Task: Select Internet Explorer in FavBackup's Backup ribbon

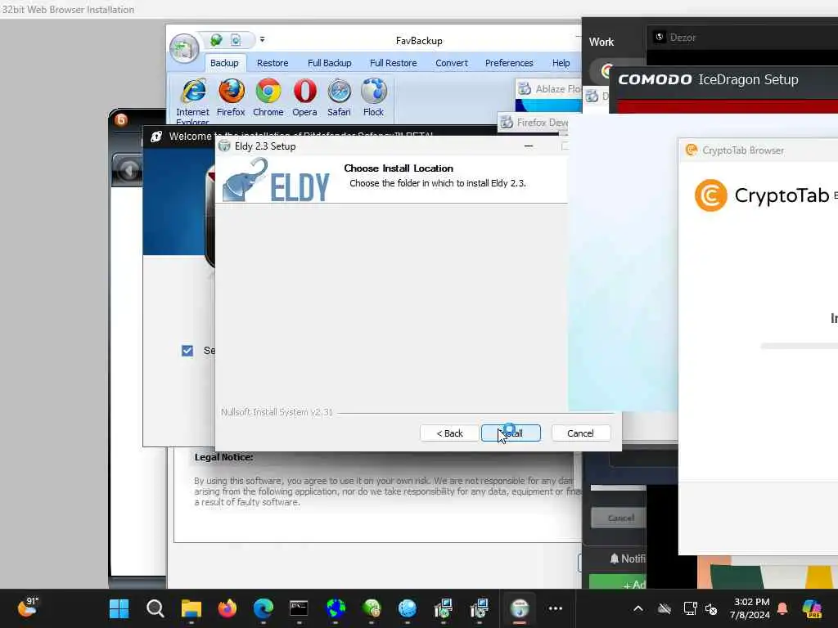Action: pyautogui.click(x=192, y=101)
